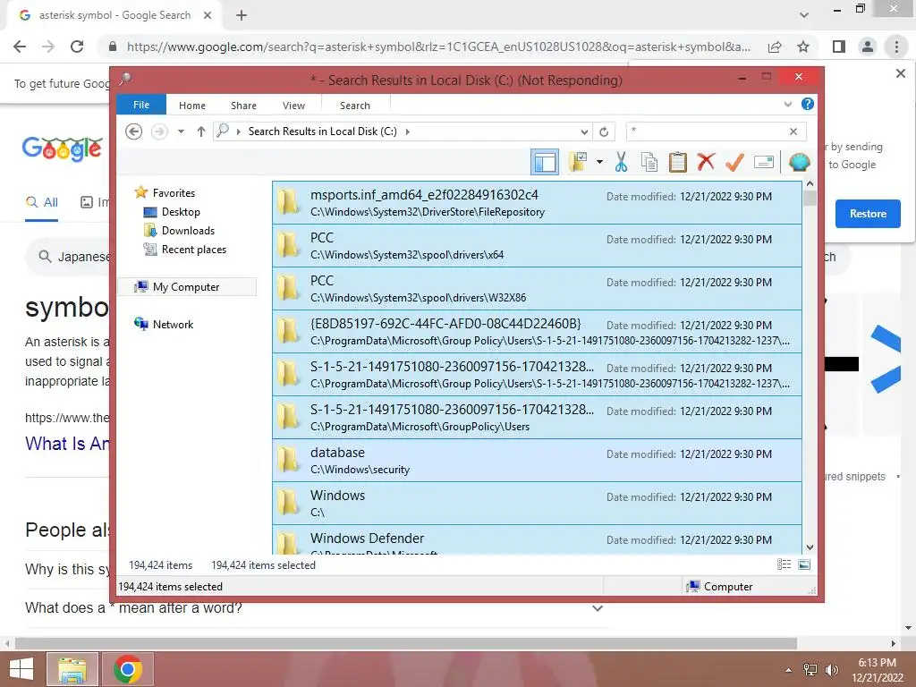Select My Computer in navigation pane
The image size is (916, 687).
pos(187,287)
